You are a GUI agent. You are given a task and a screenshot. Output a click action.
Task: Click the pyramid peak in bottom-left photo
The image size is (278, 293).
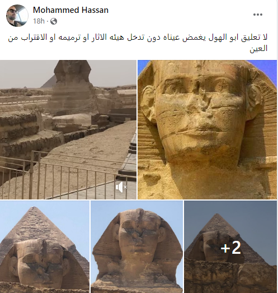click(x=34, y=210)
